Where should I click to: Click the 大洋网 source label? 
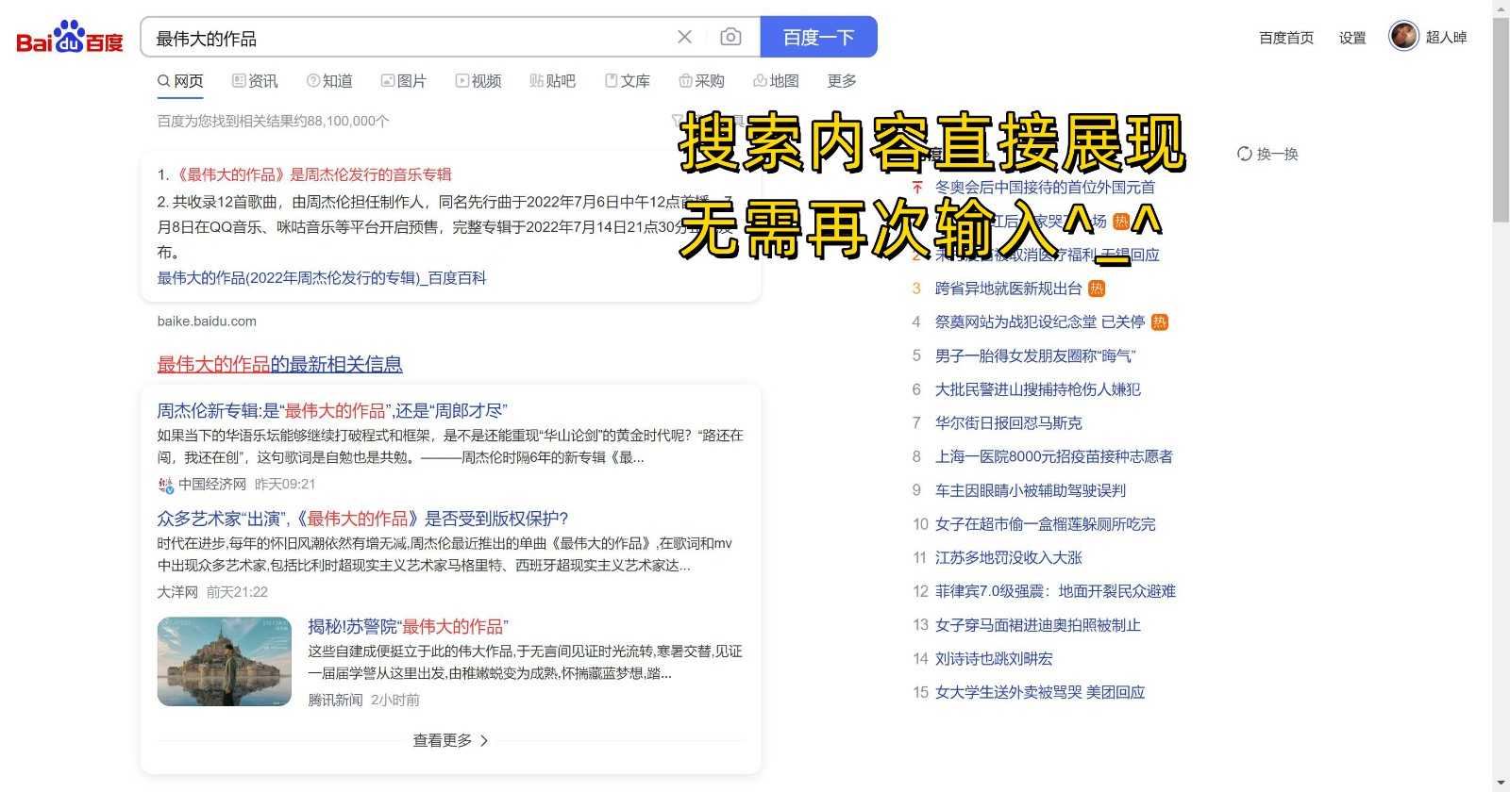177,592
